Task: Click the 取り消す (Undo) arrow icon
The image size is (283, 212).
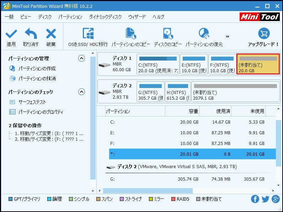Action: (31, 33)
